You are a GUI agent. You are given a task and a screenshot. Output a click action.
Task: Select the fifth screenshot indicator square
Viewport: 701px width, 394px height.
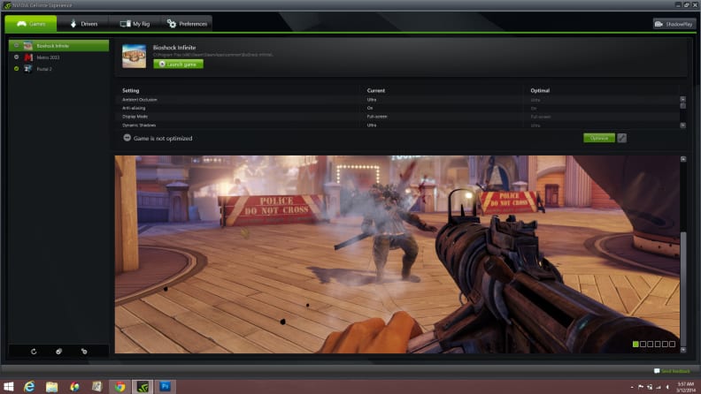click(x=665, y=344)
